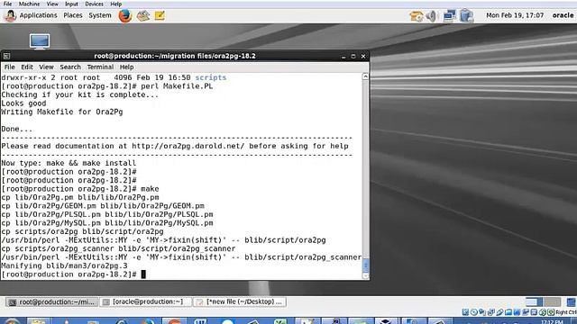
Task: Open the VirtualBox Devices menu
Action: point(94,4)
